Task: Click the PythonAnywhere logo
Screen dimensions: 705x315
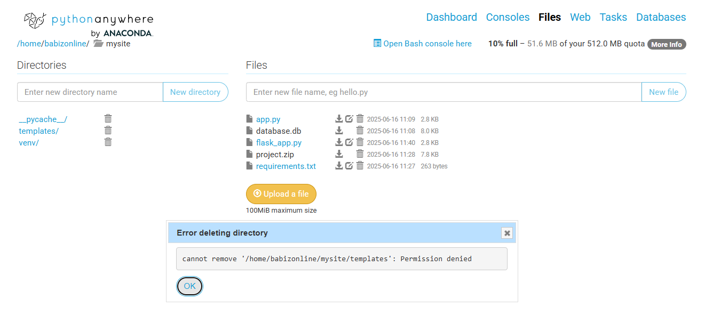Action: pyautogui.click(x=89, y=24)
